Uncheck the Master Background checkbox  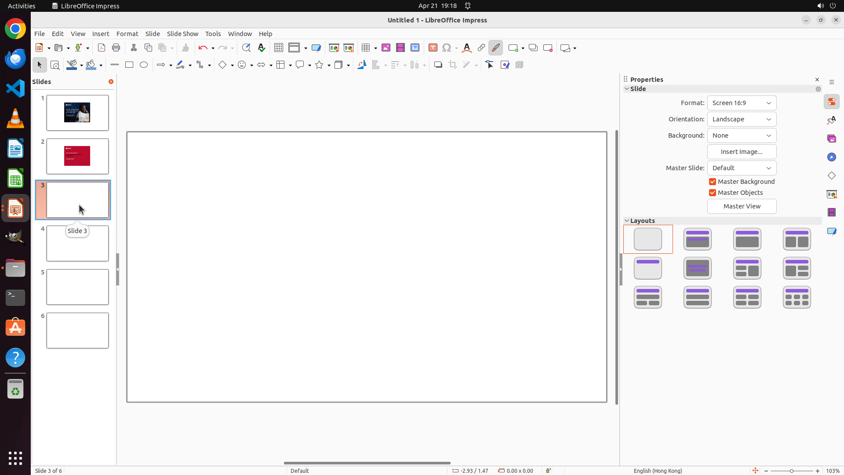pos(713,182)
